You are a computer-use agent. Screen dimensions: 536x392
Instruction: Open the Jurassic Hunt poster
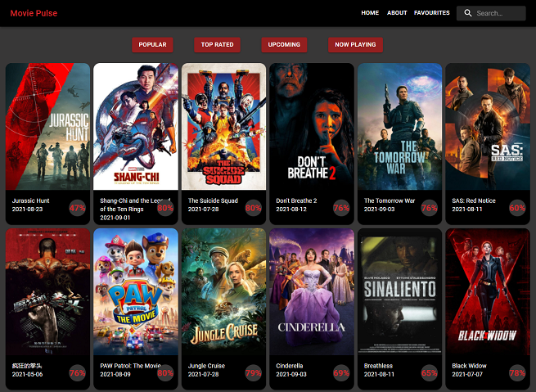[47, 127]
